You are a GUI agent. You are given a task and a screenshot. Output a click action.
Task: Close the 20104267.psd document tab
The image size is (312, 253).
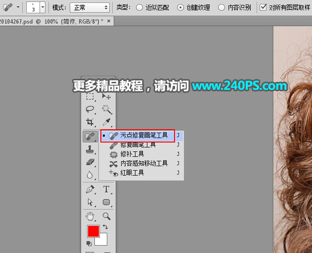[109, 21]
